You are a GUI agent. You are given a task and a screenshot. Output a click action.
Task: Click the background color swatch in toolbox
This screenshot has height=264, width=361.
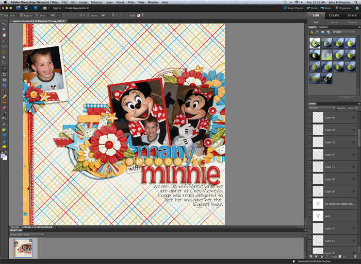tap(5, 159)
